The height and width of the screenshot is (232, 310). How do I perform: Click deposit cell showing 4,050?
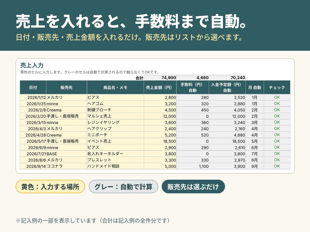click(227, 110)
